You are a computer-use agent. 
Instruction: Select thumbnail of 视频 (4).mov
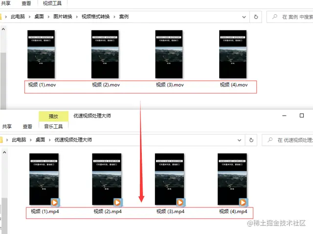point(233,54)
